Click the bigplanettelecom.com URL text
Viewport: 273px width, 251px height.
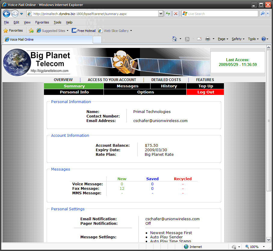click(49, 71)
